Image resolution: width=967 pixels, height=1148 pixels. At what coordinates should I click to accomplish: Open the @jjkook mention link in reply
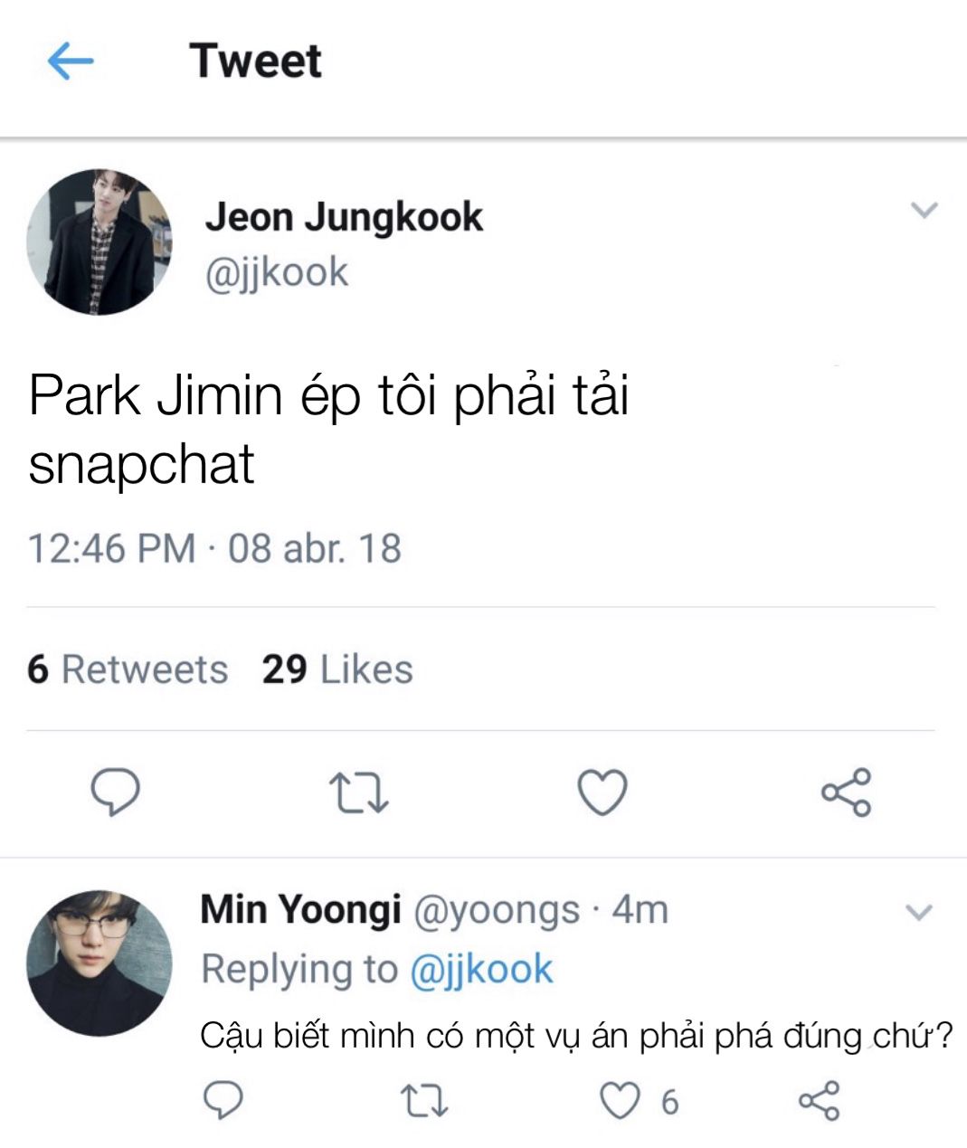click(x=481, y=970)
